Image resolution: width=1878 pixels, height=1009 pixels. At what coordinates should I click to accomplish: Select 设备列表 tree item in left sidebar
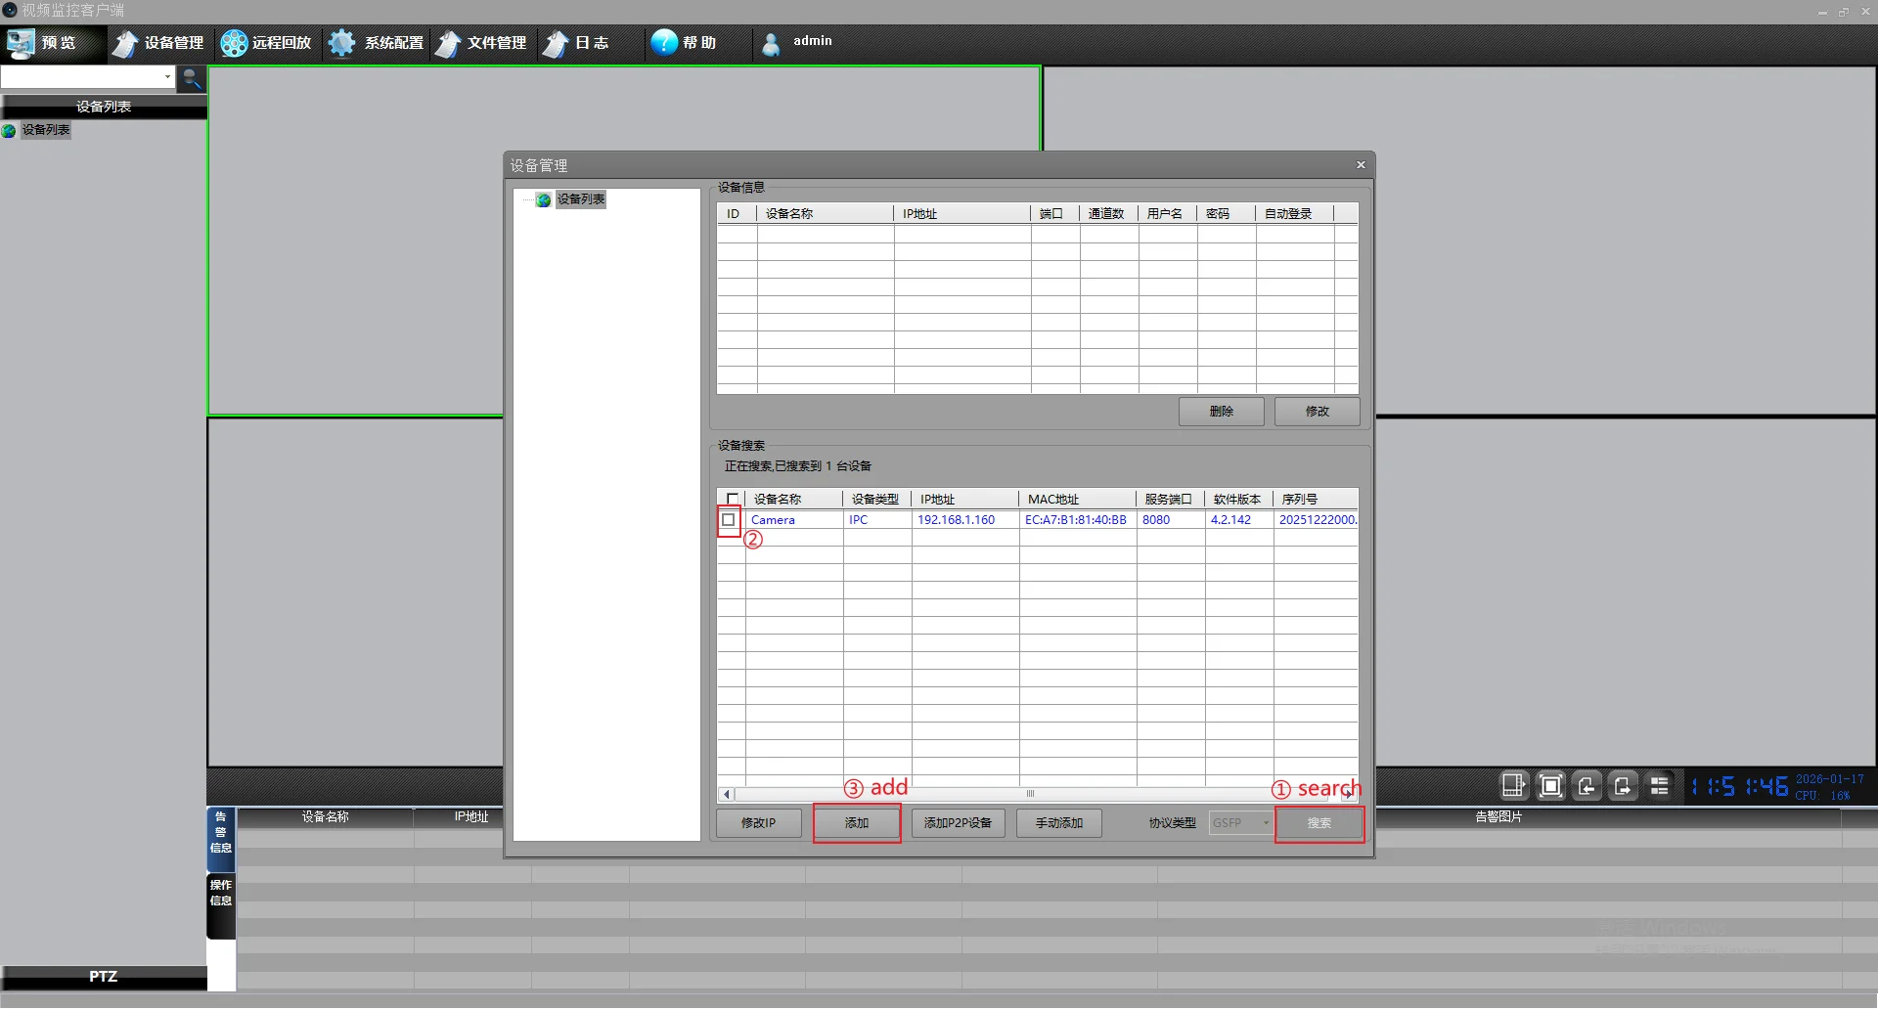click(x=46, y=130)
